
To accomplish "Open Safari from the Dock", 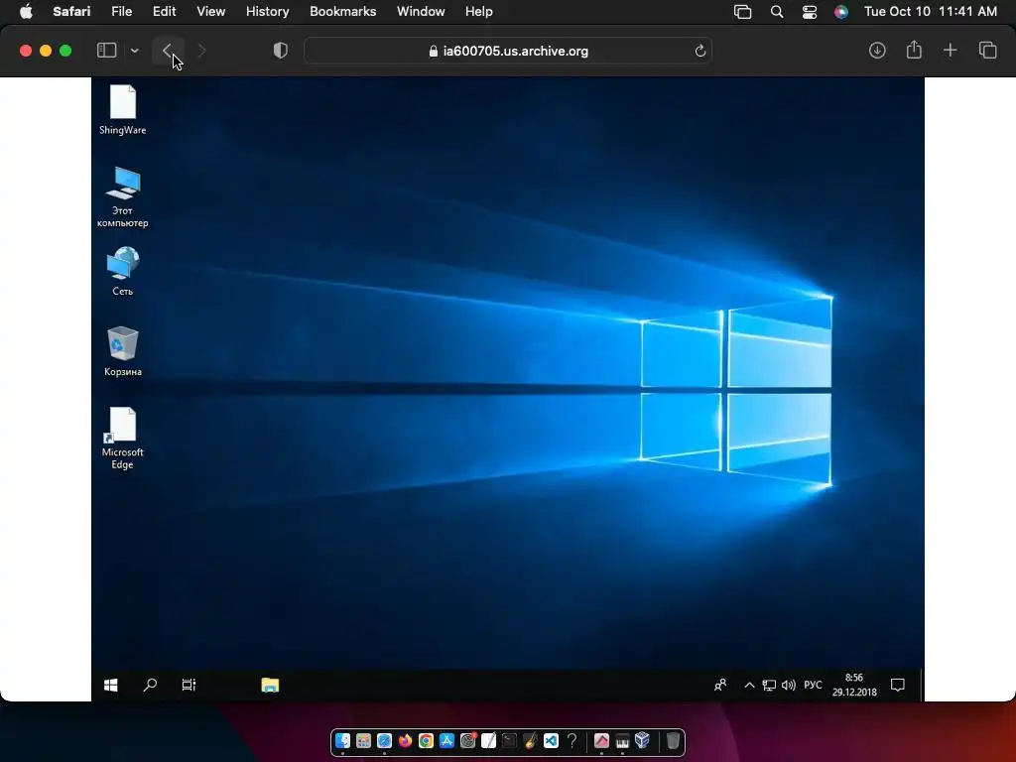I will (x=384, y=740).
